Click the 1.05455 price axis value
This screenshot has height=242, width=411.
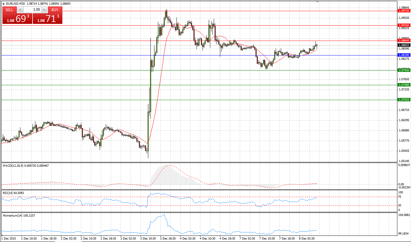coord(404,151)
